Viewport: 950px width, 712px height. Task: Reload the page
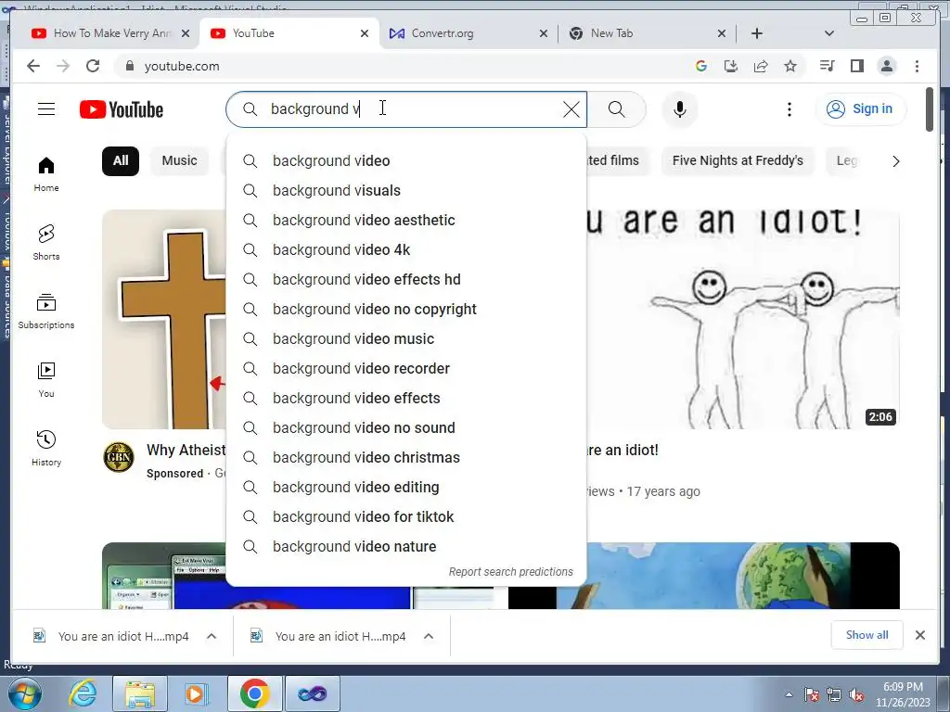93,66
